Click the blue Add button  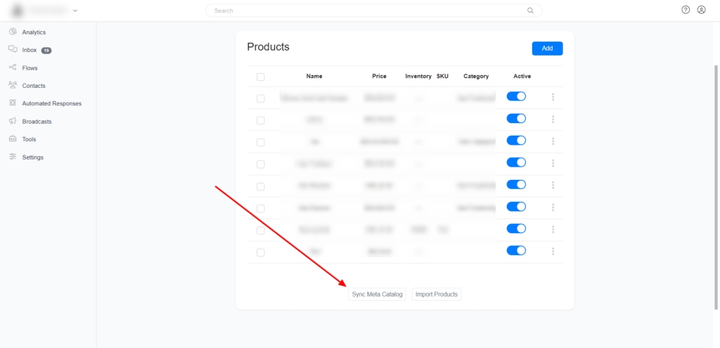[x=547, y=49]
